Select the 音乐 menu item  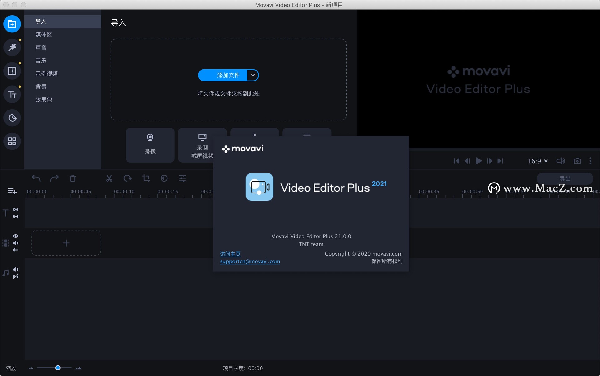63,61
